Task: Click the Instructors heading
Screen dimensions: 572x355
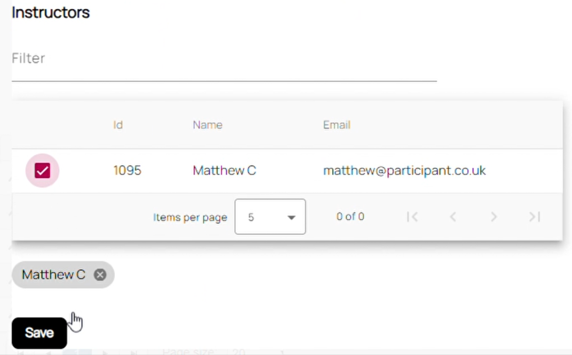Action: tap(51, 12)
